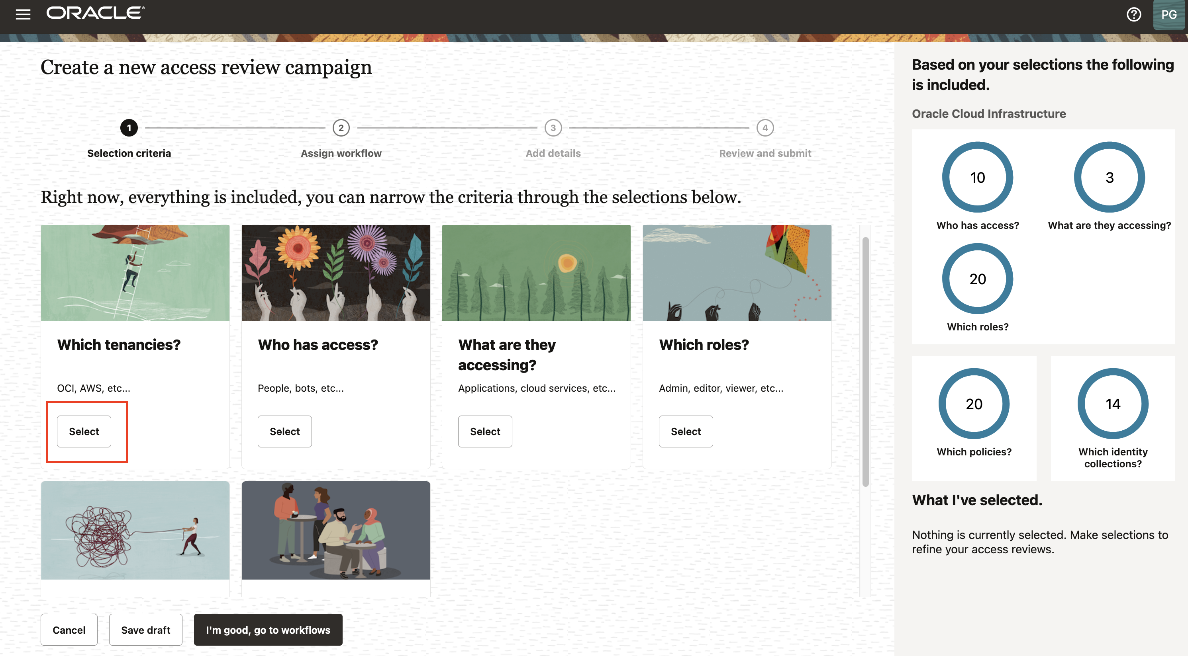Click the Oracle logo
Screen dimensions: 1188x656
point(96,13)
